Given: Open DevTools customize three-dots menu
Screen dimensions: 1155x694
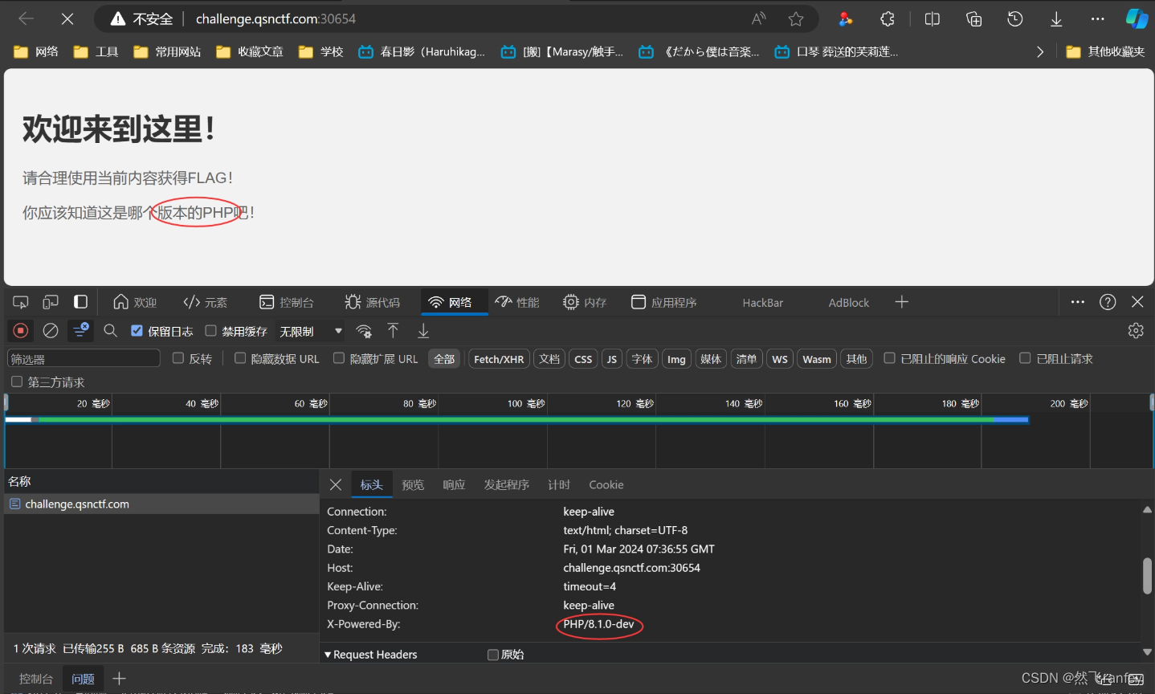Looking at the screenshot, I should [1078, 302].
